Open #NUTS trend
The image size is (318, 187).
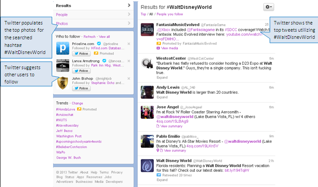tap(62, 120)
